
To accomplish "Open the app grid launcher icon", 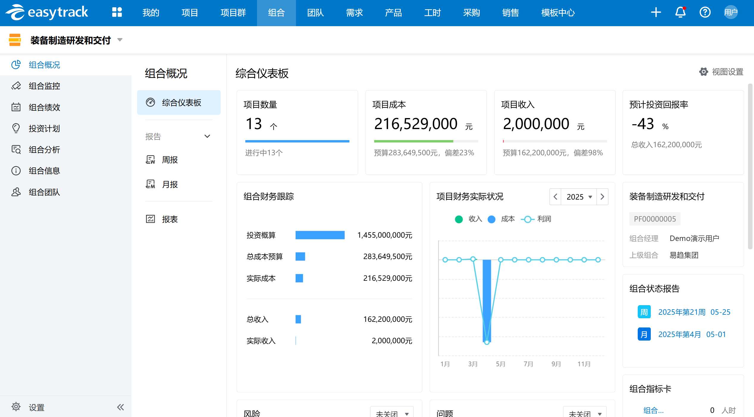I will 117,12.
